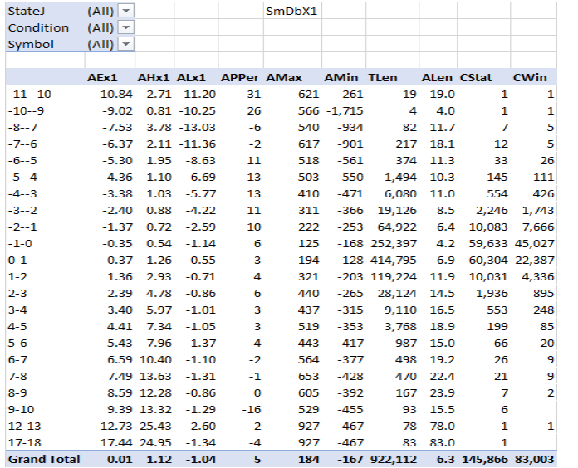
Task: Select the -6--5 row label
Action: tap(22, 161)
